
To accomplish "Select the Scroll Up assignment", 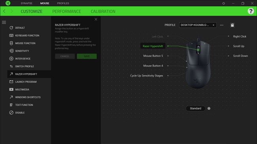I will click(x=239, y=46).
